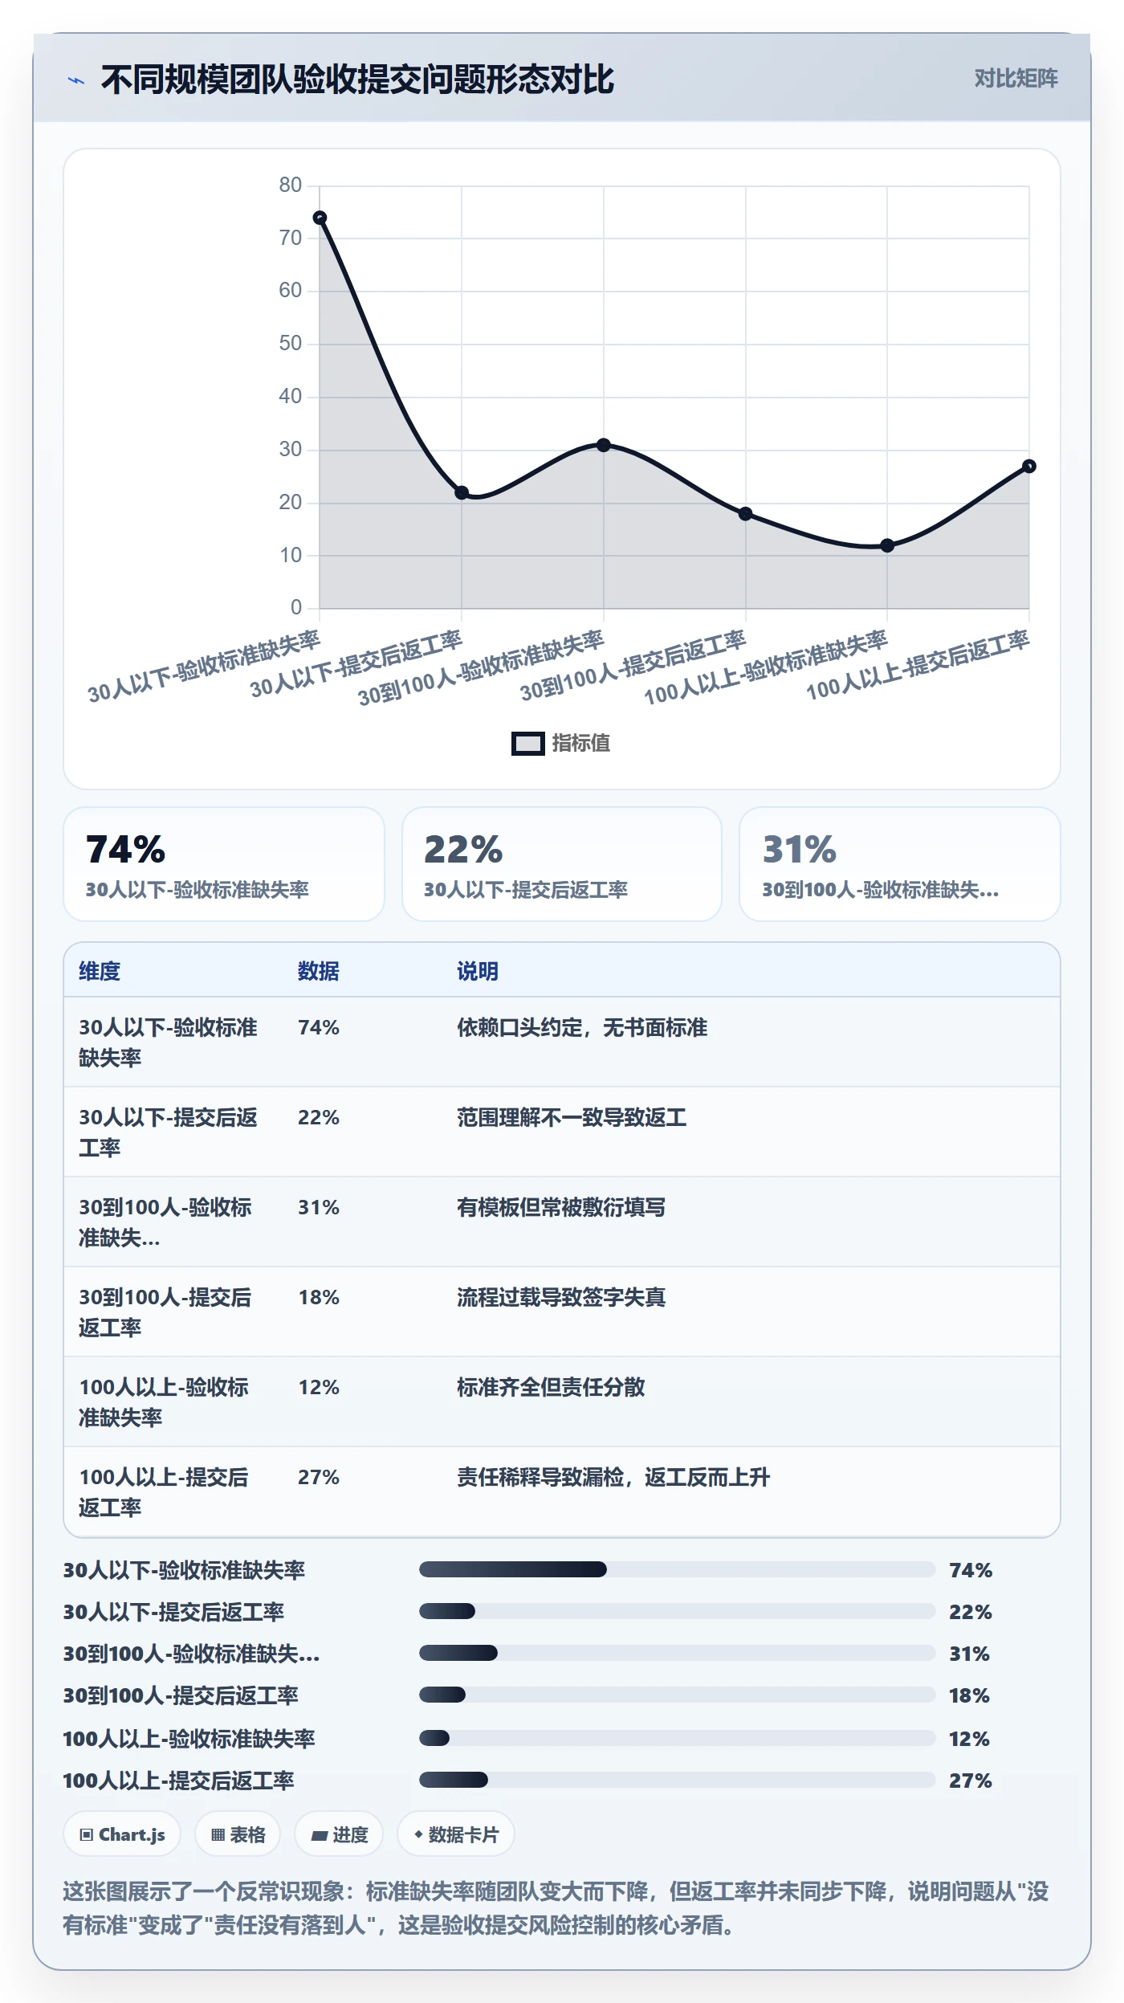Click the title 不同规模团队验收提交问题形态对比

tap(357, 80)
